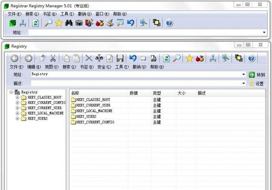Click green refresh icon in main toolbar

pos(35,23)
